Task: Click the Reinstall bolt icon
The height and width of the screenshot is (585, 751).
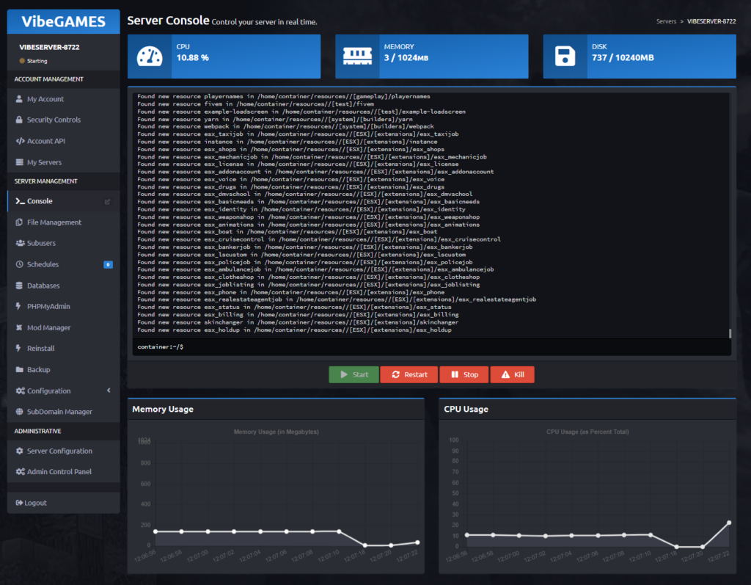Action: click(18, 348)
